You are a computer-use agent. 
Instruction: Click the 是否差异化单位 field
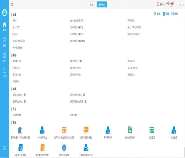tap(77, 95)
